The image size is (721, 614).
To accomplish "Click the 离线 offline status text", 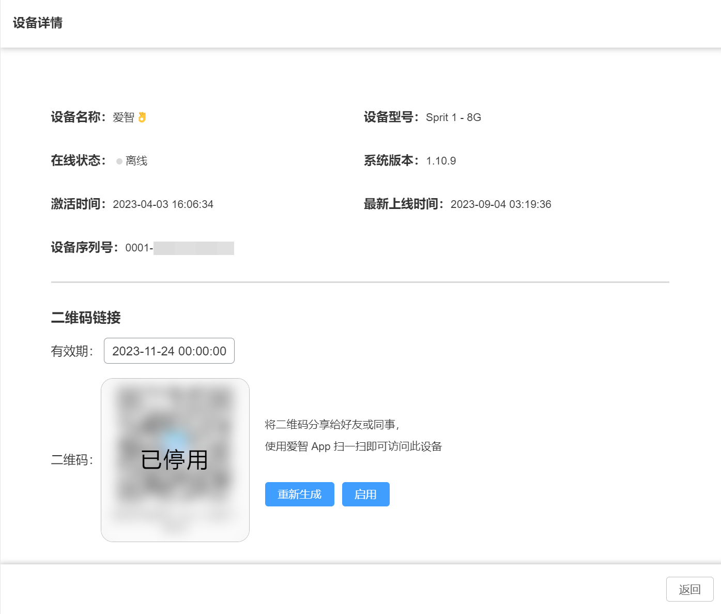I will coord(137,161).
